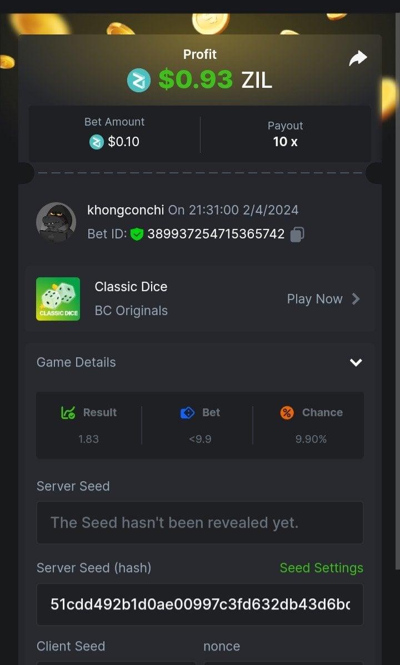Click the orange Chance percent icon
Image resolution: width=400 pixels, height=665 pixels.
tap(287, 413)
